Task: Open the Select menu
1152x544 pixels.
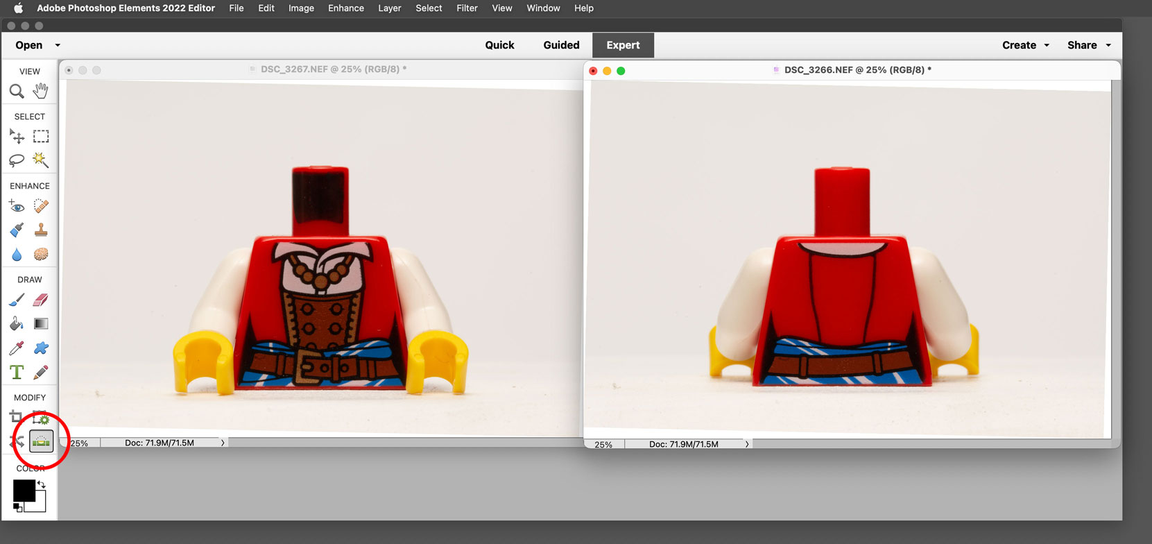Action: [x=429, y=8]
